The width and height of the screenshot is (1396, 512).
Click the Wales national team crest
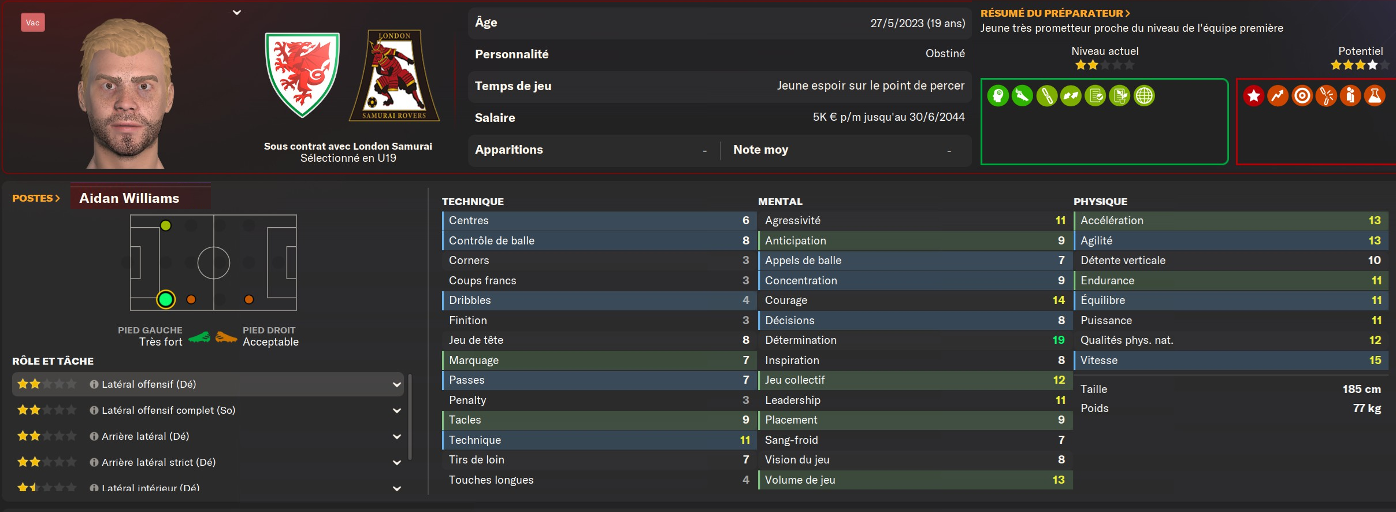coord(302,75)
